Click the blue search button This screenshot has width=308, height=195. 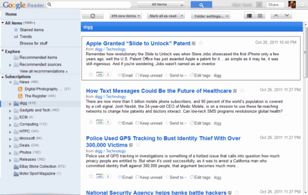(201, 5)
